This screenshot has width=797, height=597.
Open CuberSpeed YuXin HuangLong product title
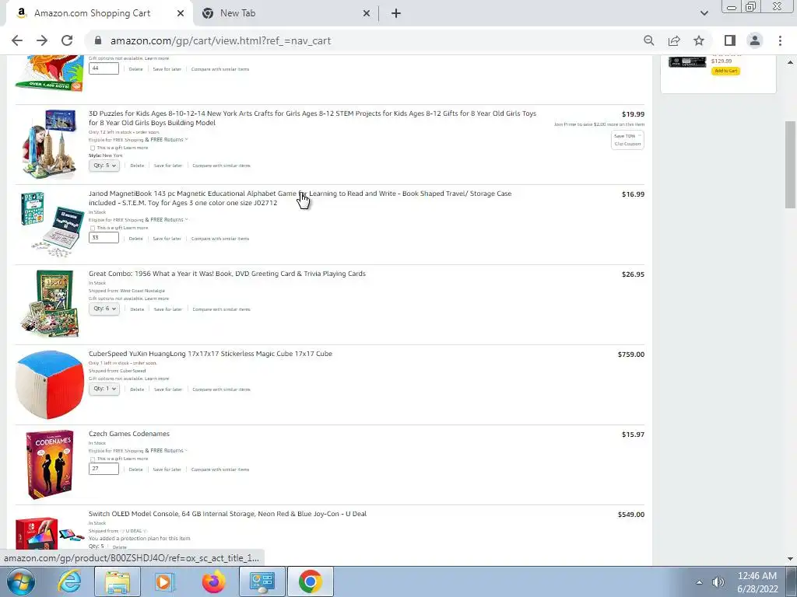pyautogui.click(x=210, y=354)
